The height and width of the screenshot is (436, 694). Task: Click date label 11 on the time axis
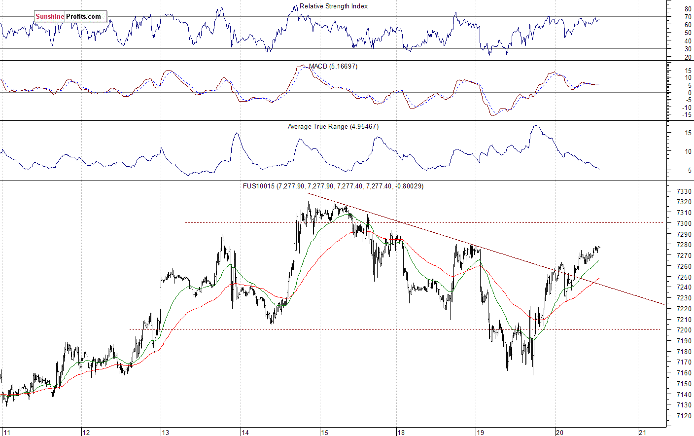click(x=6, y=433)
